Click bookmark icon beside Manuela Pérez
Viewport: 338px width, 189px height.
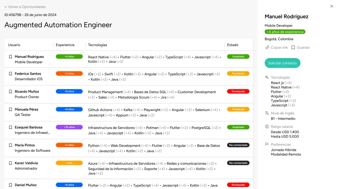coord(10,109)
